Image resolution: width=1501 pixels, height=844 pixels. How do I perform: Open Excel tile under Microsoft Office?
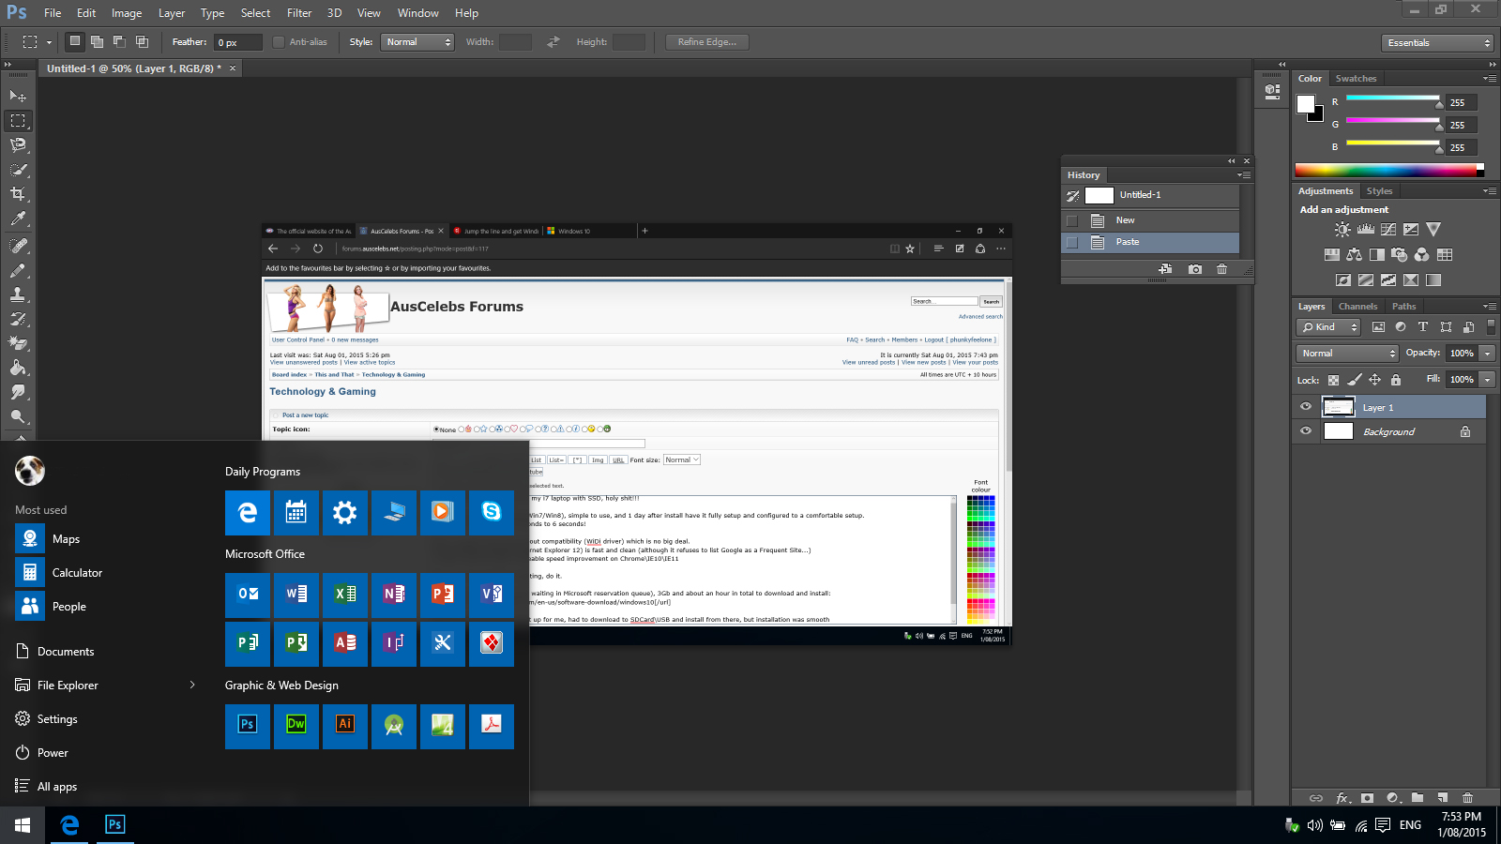[x=345, y=595]
